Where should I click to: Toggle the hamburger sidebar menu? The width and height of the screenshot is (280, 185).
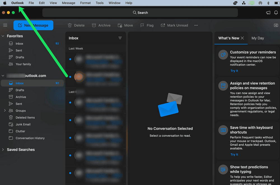[5, 25]
